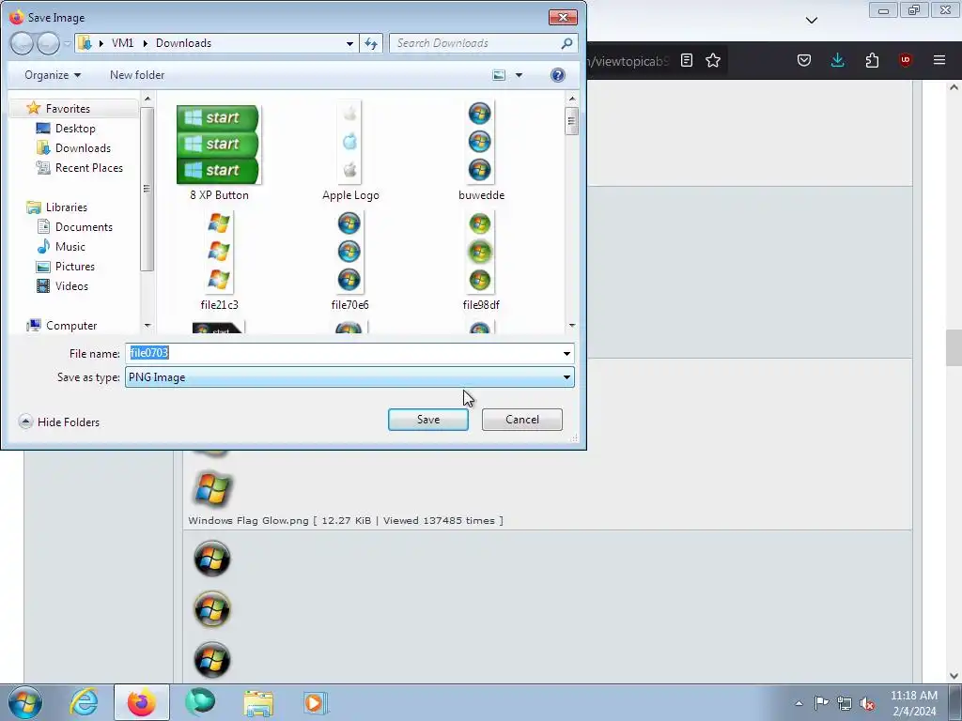962x721 pixels.
Task: Select Downloads under Favorites
Action: pos(83,147)
